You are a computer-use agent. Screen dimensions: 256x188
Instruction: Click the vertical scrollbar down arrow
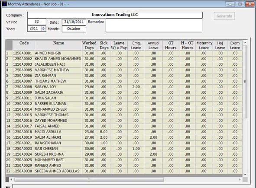[x=245, y=175]
